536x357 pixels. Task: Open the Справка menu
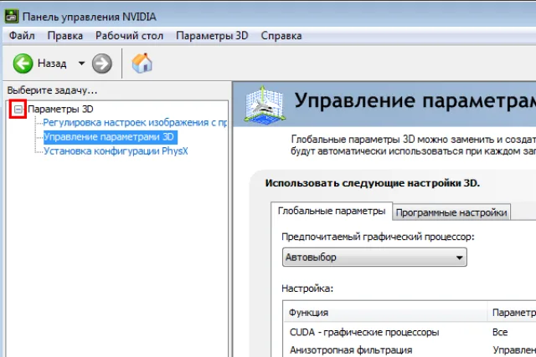point(281,36)
